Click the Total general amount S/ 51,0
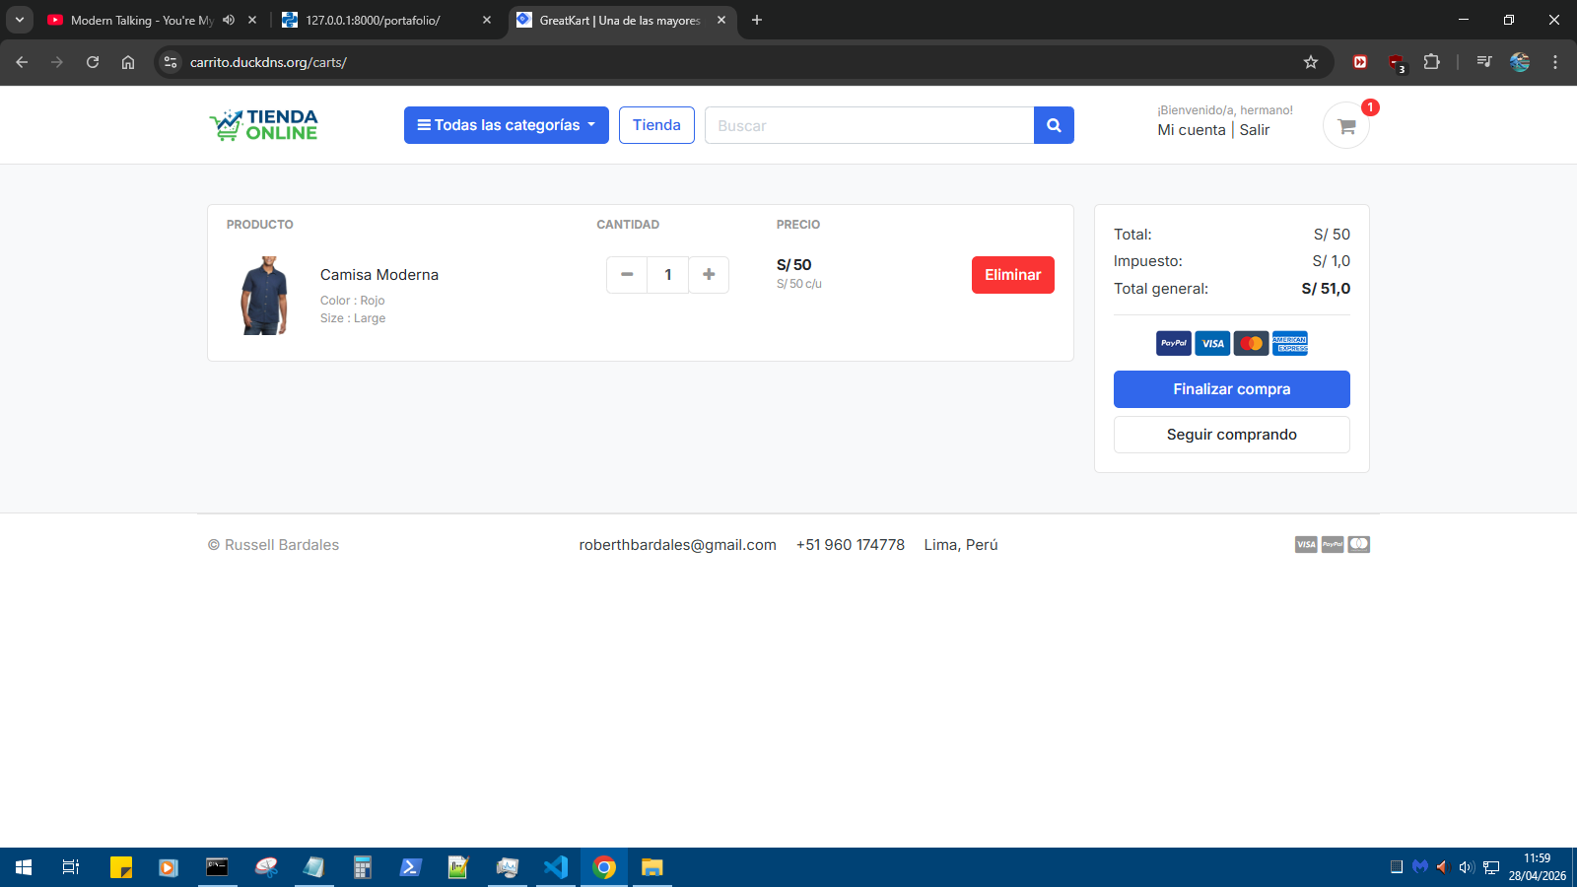The height and width of the screenshot is (887, 1577). 1326,289
